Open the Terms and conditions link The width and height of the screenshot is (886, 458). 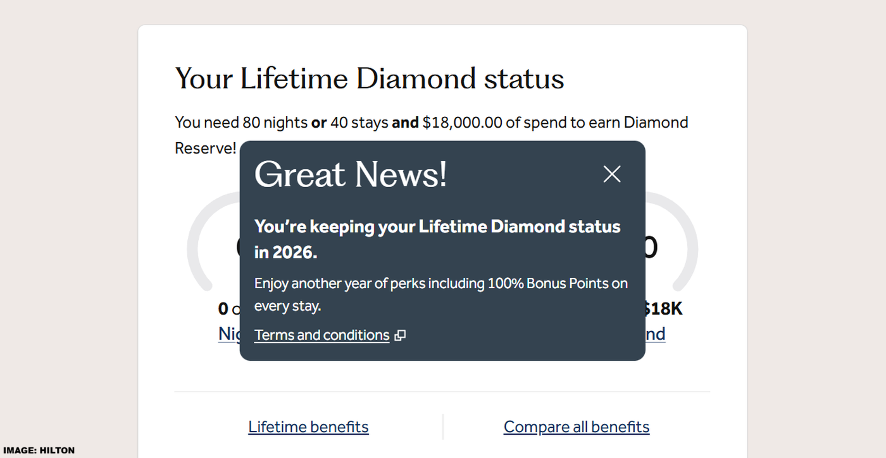(321, 335)
